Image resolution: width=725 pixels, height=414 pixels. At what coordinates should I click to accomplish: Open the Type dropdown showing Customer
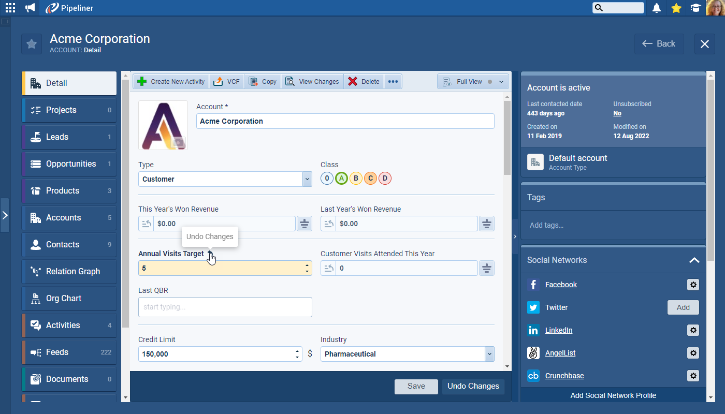pos(307,179)
